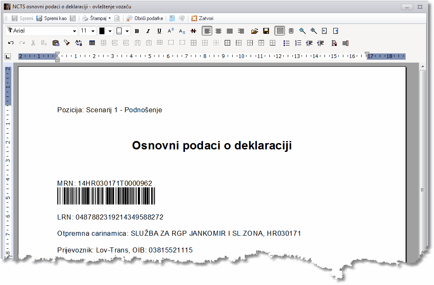Screen dimensions: 434x285
Task: Switch to page layout view icon
Action: [x=280, y=31]
